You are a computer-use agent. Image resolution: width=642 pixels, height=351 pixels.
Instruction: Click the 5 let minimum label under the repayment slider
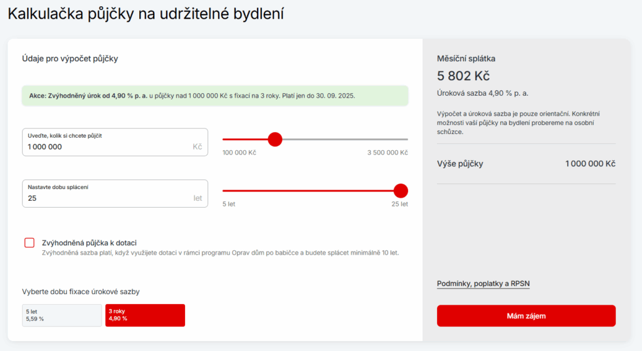coord(229,205)
